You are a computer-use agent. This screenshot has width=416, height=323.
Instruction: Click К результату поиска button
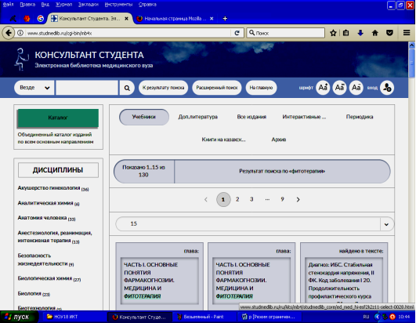[x=163, y=88]
